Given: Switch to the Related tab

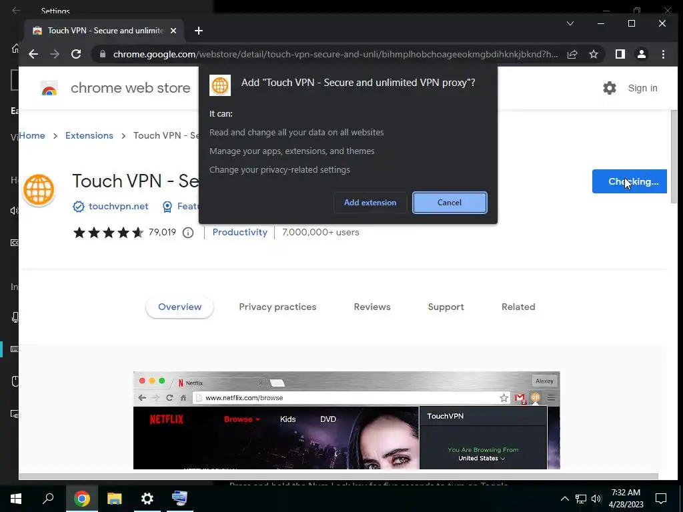Looking at the screenshot, I should pyautogui.click(x=518, y=307).
